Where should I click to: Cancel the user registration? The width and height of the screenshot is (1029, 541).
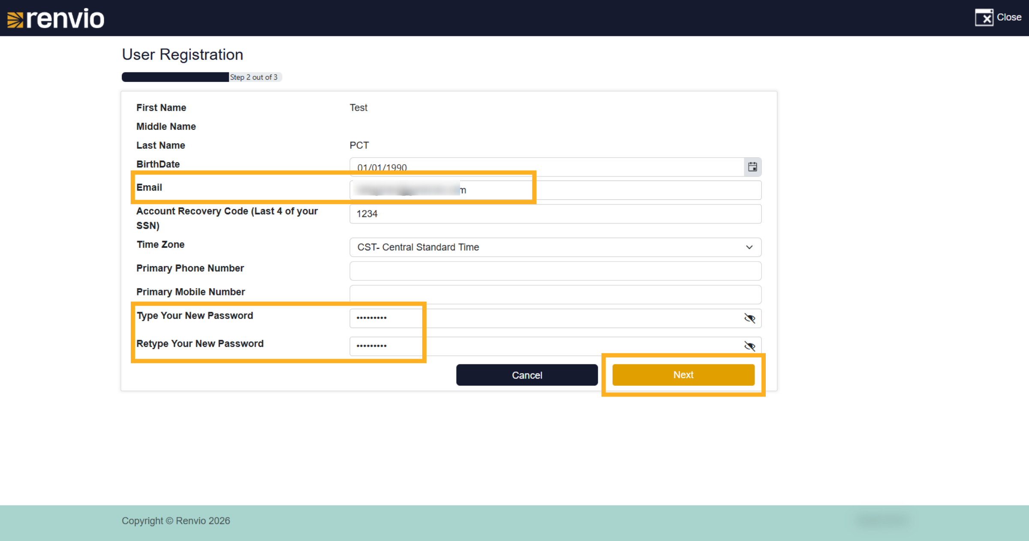pyautogui.click(x=527, y=375)
